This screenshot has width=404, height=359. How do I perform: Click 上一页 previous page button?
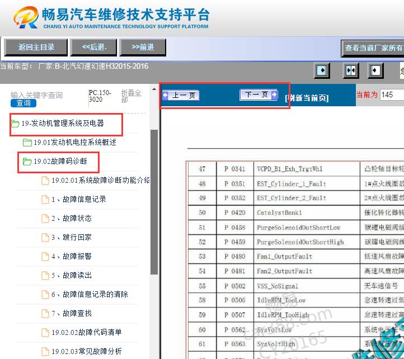pos(181,95)
